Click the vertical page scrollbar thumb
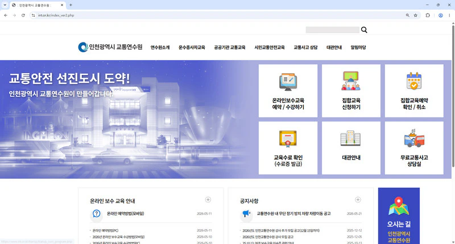The image size is (455, 244). click(x=453, y=96)
